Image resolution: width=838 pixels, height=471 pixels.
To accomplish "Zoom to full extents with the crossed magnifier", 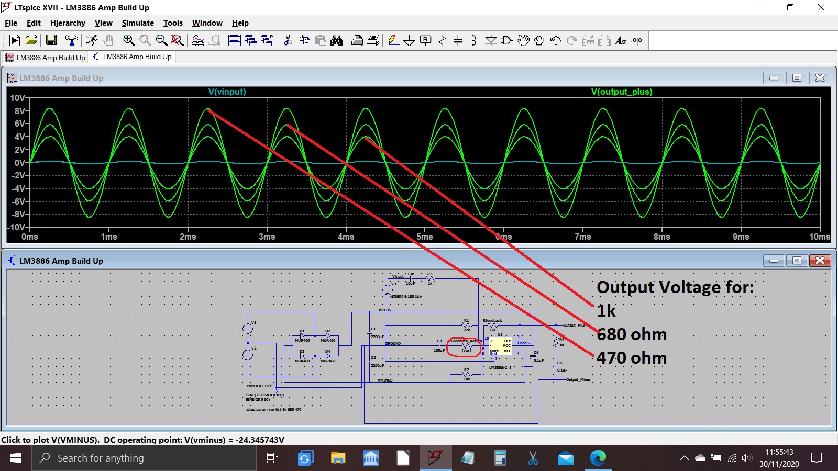I will click(x=178, y=40).
